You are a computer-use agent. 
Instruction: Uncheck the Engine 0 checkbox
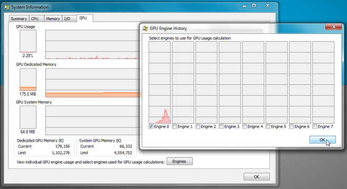pyautogui.click(x=151, y=127)
